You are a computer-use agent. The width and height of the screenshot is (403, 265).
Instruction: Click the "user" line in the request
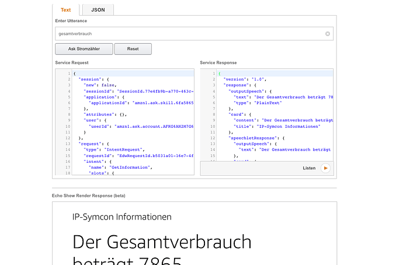pyautogui.click(x=95, y=120)
